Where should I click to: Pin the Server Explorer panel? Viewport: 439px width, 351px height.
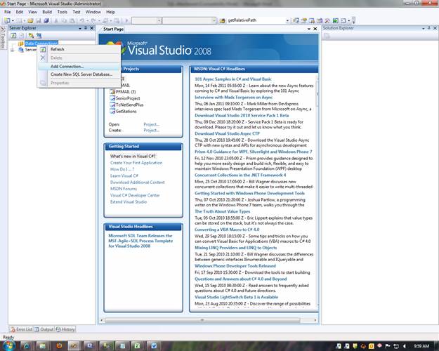(x=86, y=28)
